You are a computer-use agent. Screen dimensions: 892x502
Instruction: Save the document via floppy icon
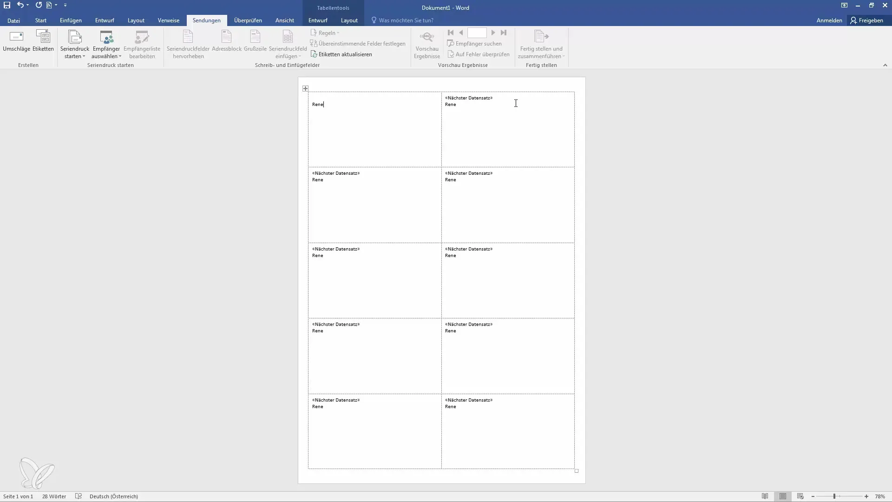tap(7, 5)
